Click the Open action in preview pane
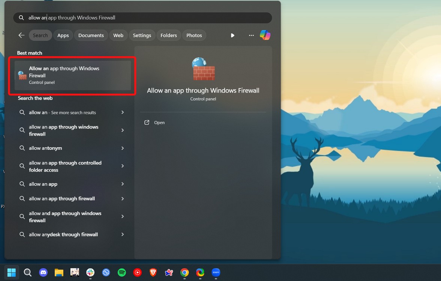Viewport: 441px width, 281px height. tap(159, 123)
